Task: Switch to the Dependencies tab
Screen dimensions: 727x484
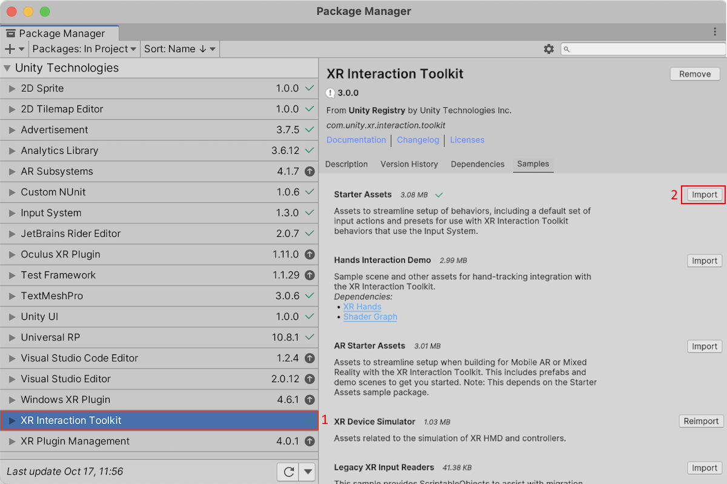Action: (477, 164)
